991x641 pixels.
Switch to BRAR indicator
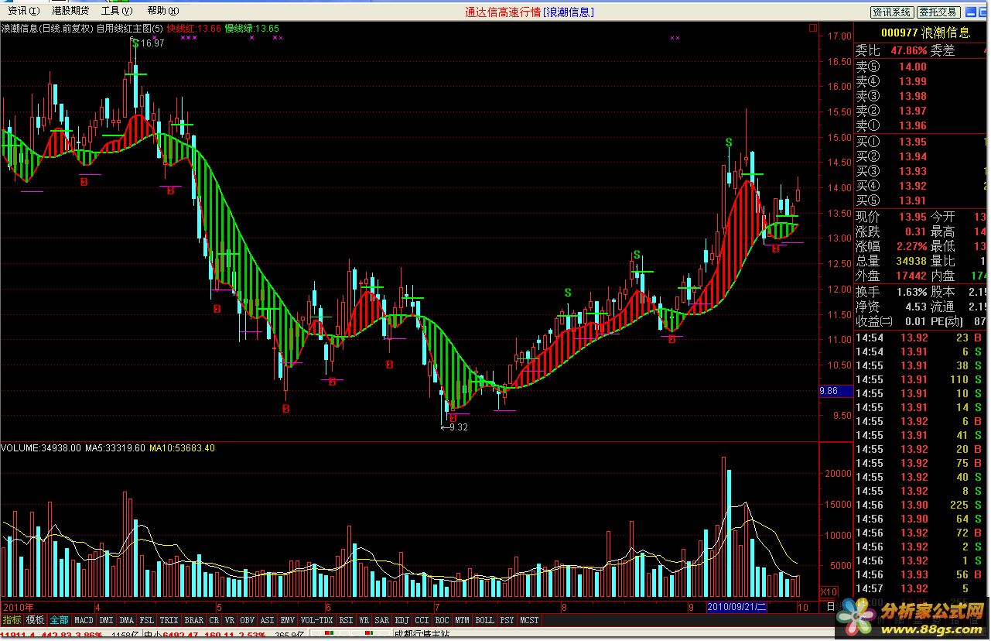pyautogui.click(x=193, y=620)
